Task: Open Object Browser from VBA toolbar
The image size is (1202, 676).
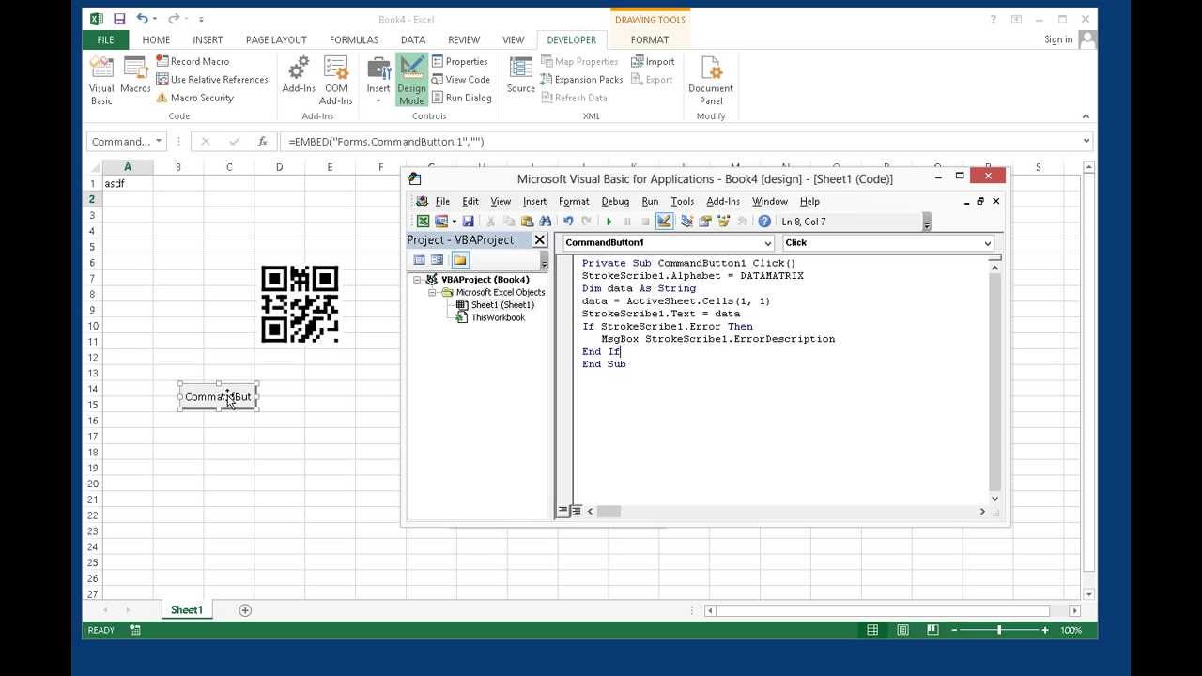Action: (723, 222)
